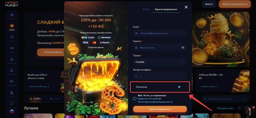Click the orange Зарегистрироваться submit button
The image size is (256, 118).
click(160, 109)
